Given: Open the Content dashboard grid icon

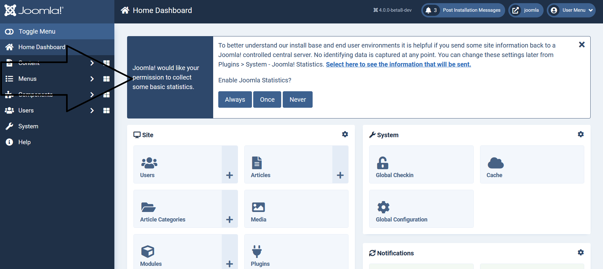Looking at the screenshot, I should coord(106,63).
